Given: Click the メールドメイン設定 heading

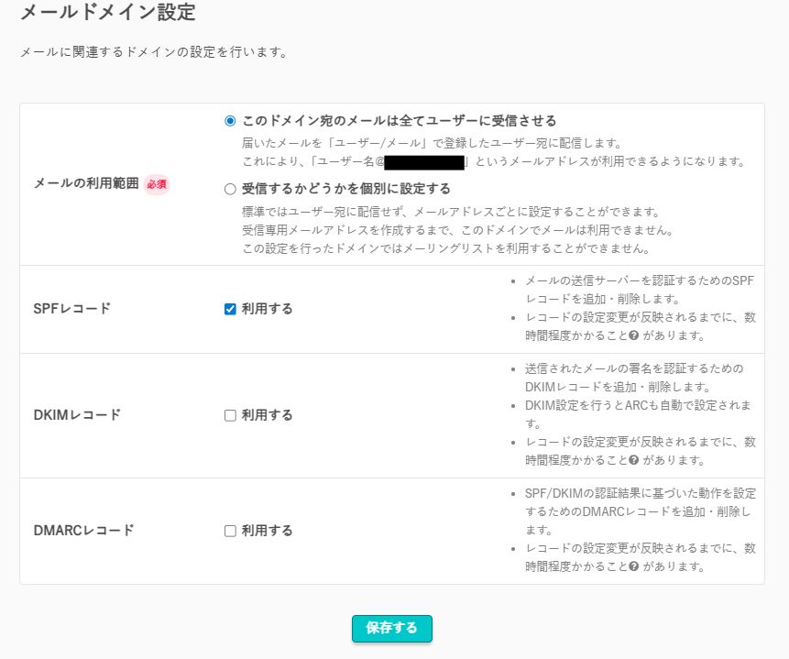Looking at the screenshot, I should coord(108,12).
